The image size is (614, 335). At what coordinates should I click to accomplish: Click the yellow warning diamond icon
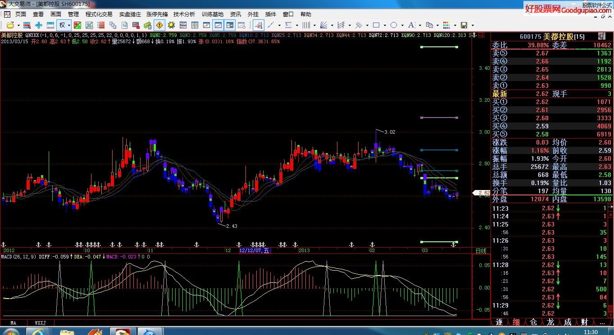pos(159,25)
